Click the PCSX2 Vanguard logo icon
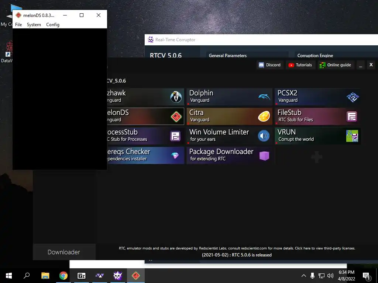Screen dimensions: 378x283 pyautogui.click(x=353, y=97)
